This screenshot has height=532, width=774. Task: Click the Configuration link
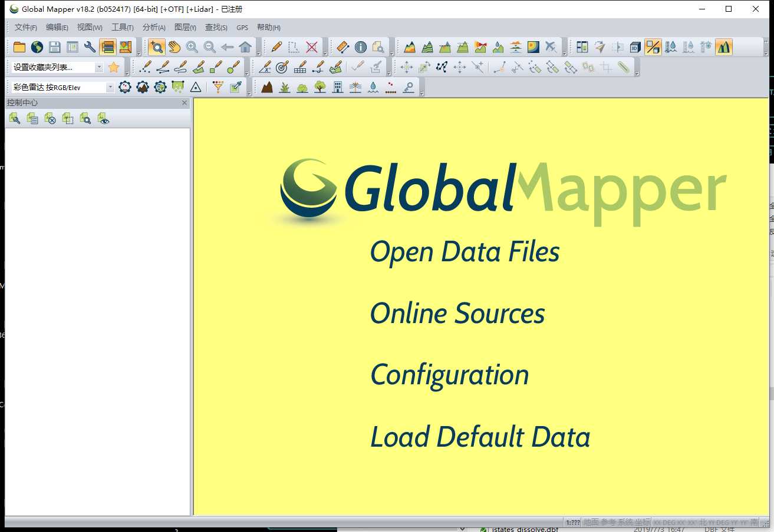coord(450,375)
